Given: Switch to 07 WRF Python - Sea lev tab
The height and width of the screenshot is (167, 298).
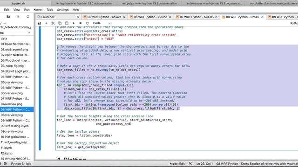Looking at the screenshot, I should click(196, 17).
